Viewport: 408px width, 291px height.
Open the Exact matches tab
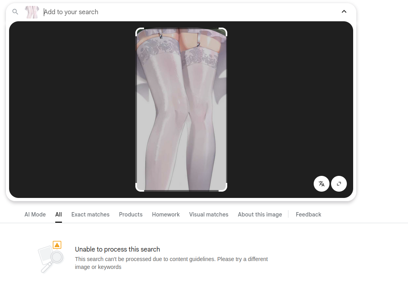point(90,215)
